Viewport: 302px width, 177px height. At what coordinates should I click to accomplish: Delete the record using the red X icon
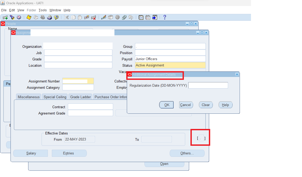coord(93,17)
